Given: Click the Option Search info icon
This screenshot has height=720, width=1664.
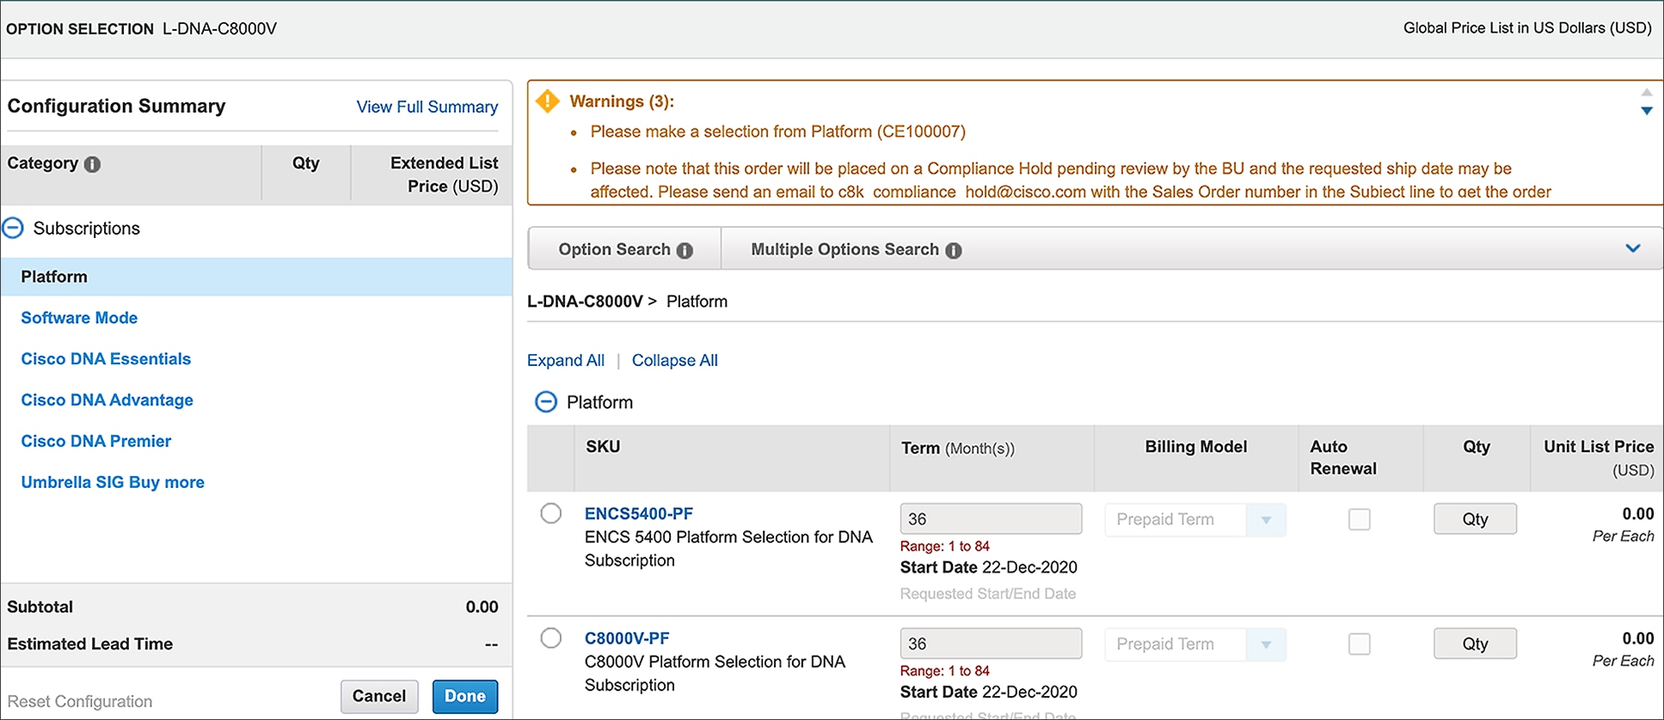Looking at the screenshot, I should pos(685,251).
